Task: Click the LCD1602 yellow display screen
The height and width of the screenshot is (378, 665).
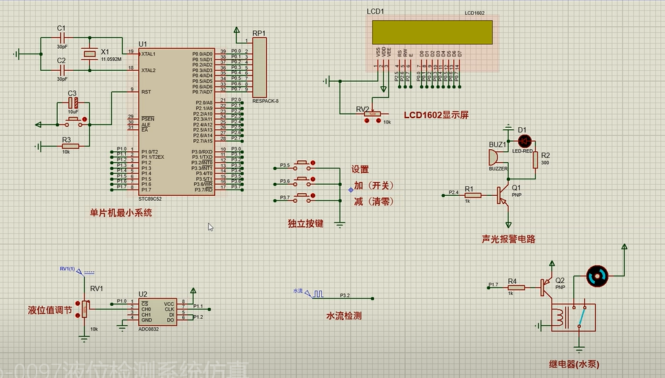Action: [432, 32]
